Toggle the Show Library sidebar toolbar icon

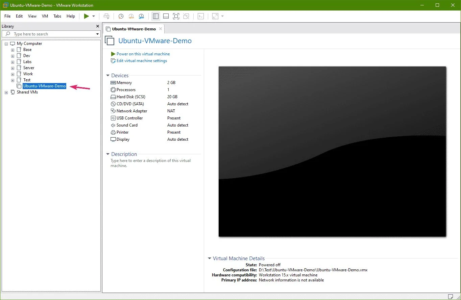click(155, 16)
